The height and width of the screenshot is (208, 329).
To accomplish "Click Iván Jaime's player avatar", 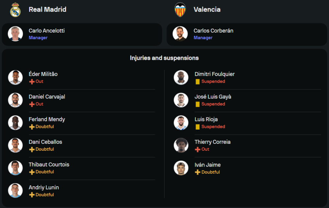I will coord(181,168).
